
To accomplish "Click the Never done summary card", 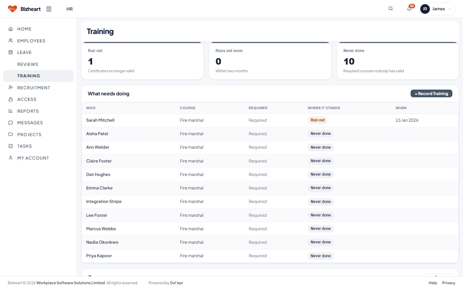I will pos(398,61).
